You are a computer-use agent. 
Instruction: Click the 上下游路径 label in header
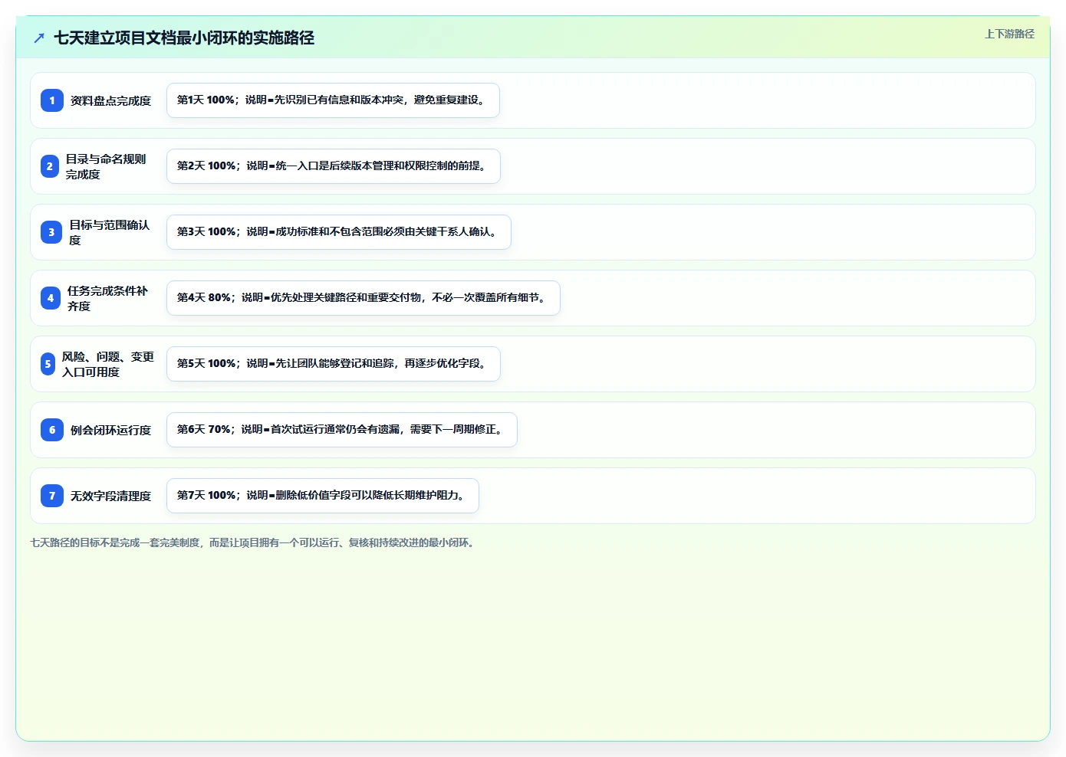tap(1009, 34)
